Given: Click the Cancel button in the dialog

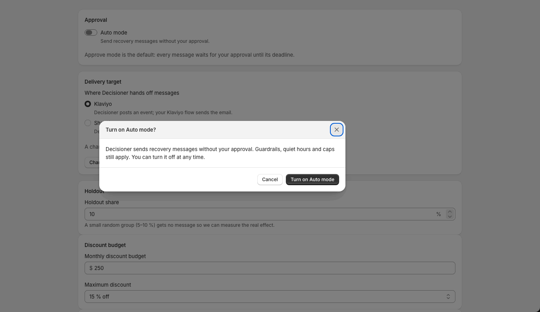Looking at the screenshot, I should [270, 180].
